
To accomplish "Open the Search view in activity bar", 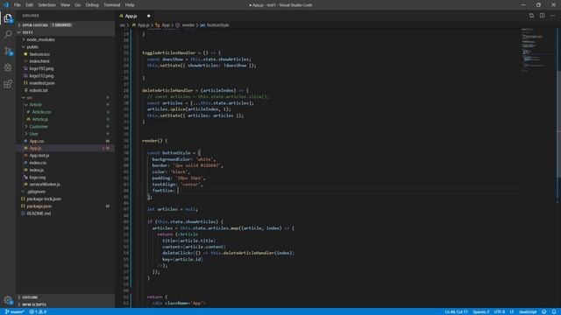I will coord(8,34).
